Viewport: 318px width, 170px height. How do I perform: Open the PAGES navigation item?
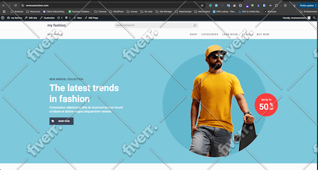point(247,34)
